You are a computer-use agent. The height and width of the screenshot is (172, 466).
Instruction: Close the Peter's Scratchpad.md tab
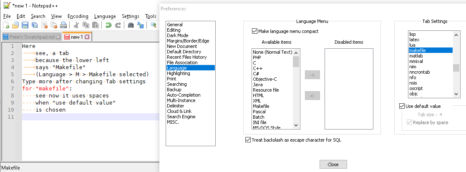[58, 37]
